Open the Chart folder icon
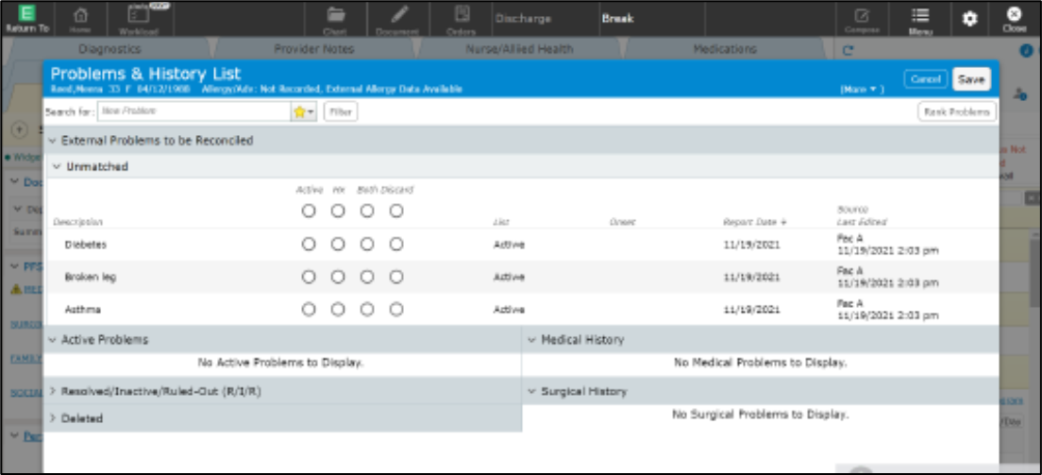 point(335,17)
